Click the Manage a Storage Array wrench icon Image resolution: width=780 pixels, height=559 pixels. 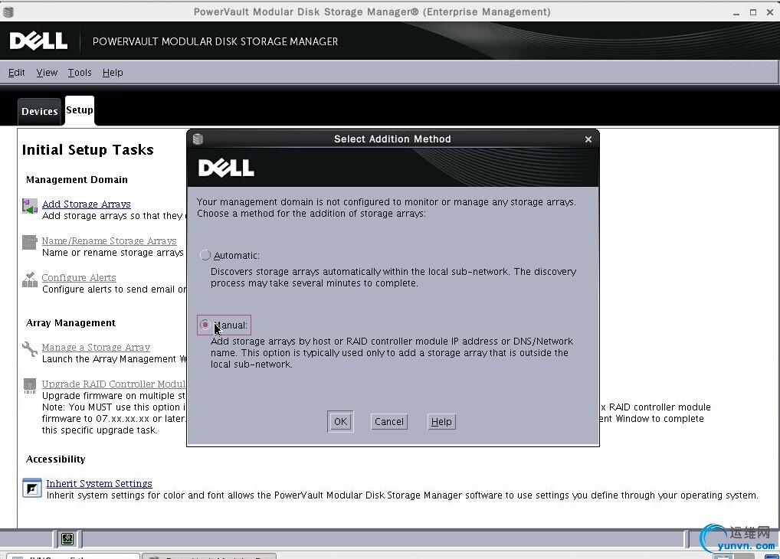coord(30,348)
